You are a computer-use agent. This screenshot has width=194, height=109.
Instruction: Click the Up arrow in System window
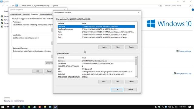[x=13, y=6]
